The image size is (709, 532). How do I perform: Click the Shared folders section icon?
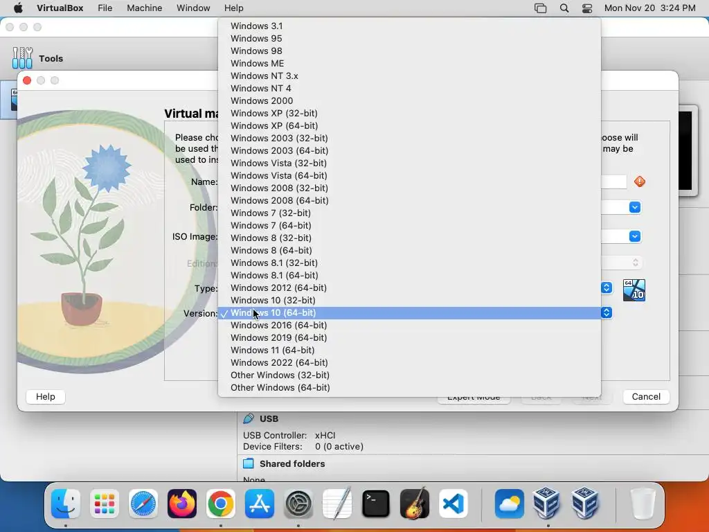pos(249,463)
